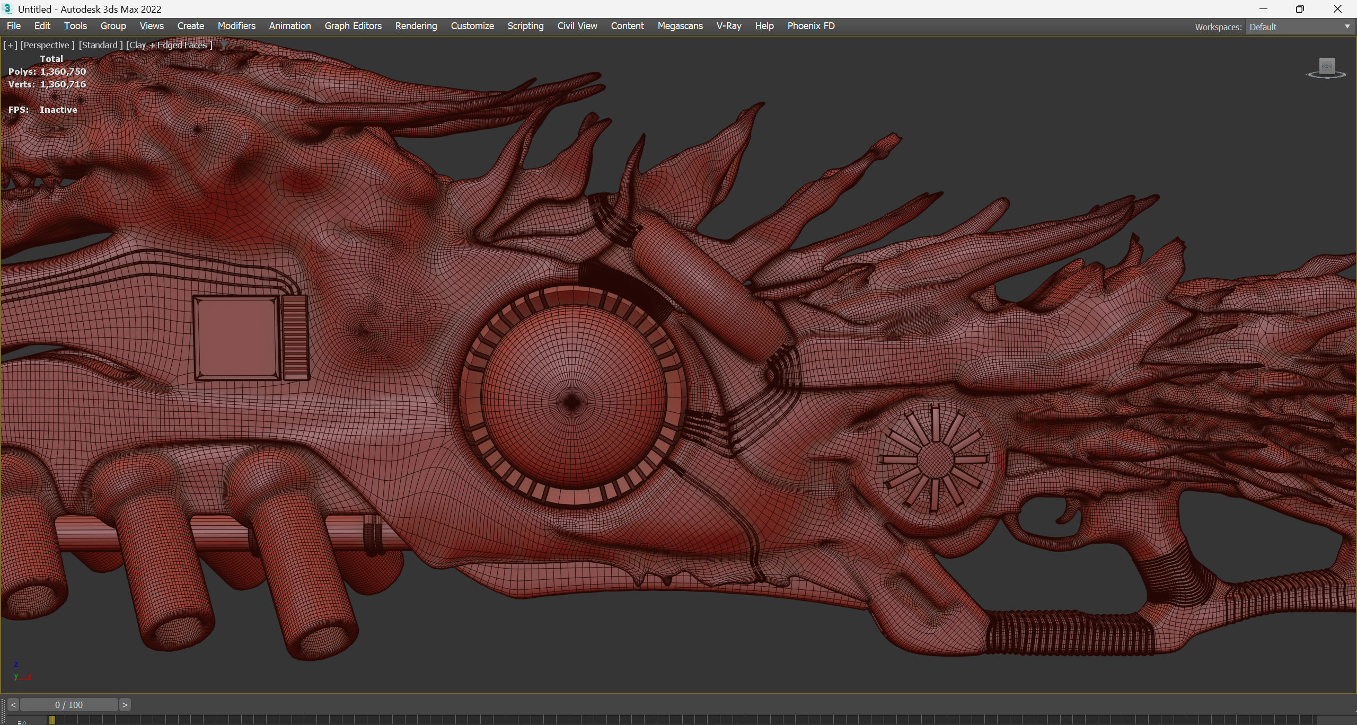Open the Views menu
The height and width of the screenshot is (725, 1357).
click(152, 26)
